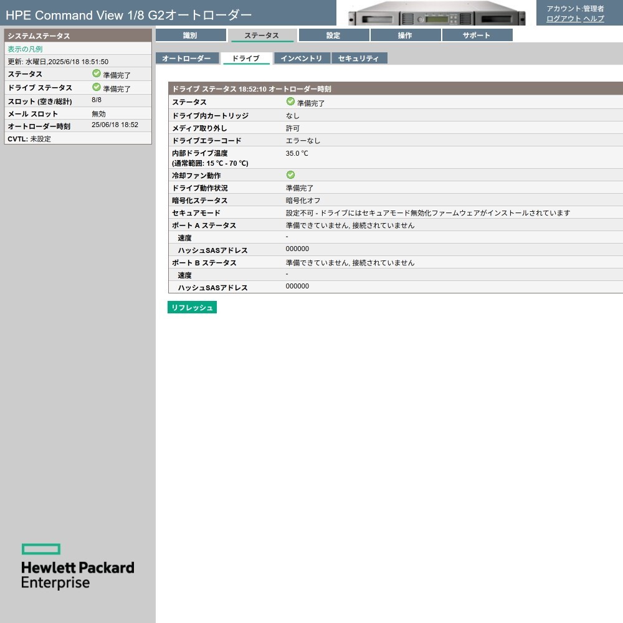Click the メール スロット value 無効

click(x=98, y=113)
